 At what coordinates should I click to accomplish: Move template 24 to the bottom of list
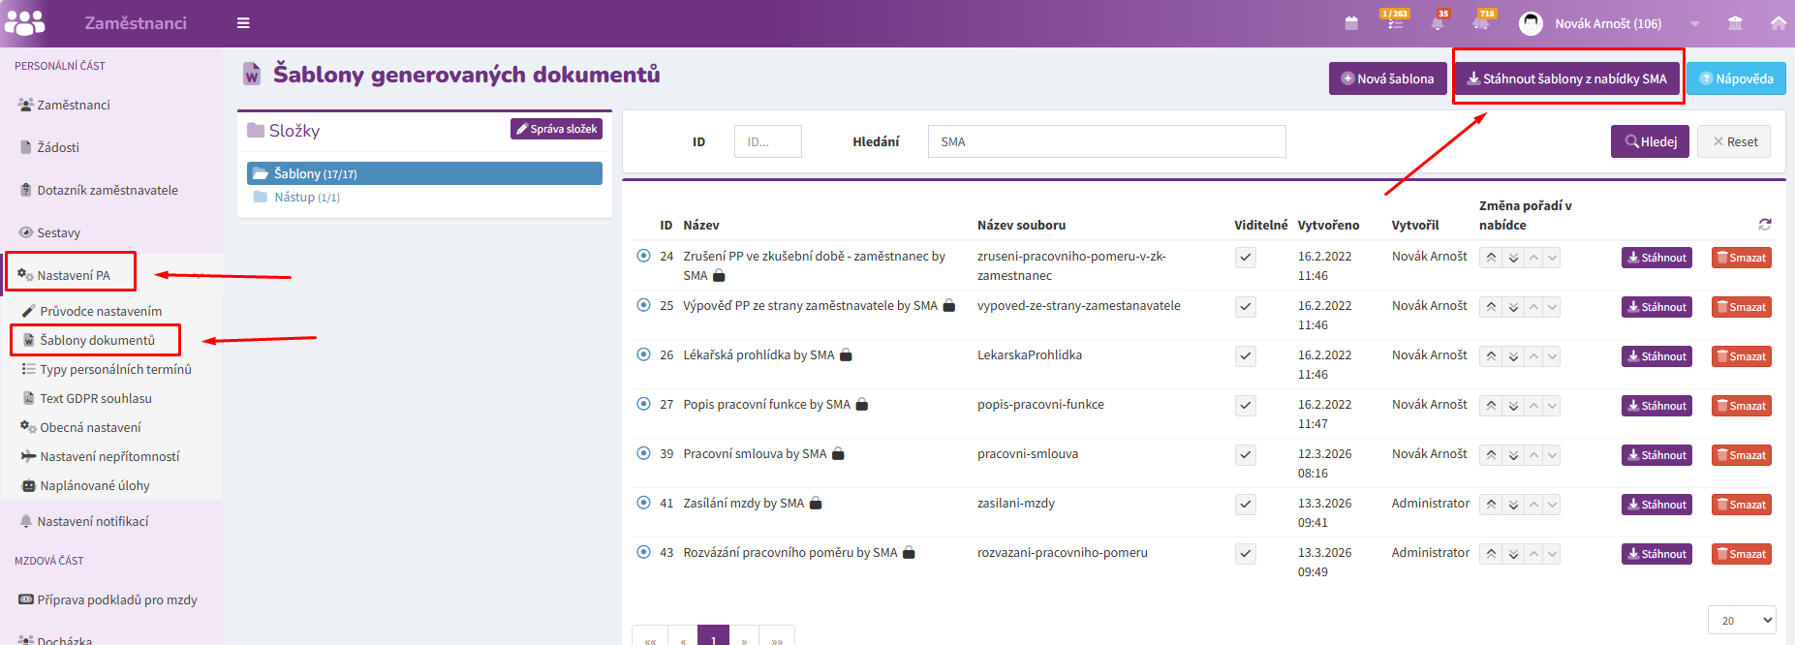tap(1513, 258)
